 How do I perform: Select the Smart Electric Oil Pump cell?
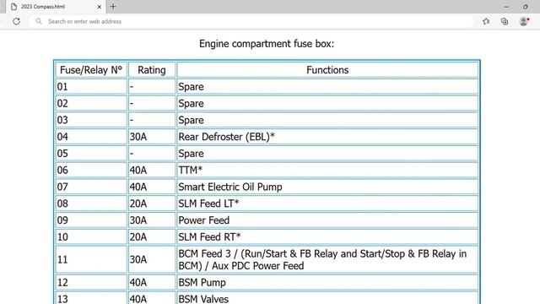tap(327, 187)
